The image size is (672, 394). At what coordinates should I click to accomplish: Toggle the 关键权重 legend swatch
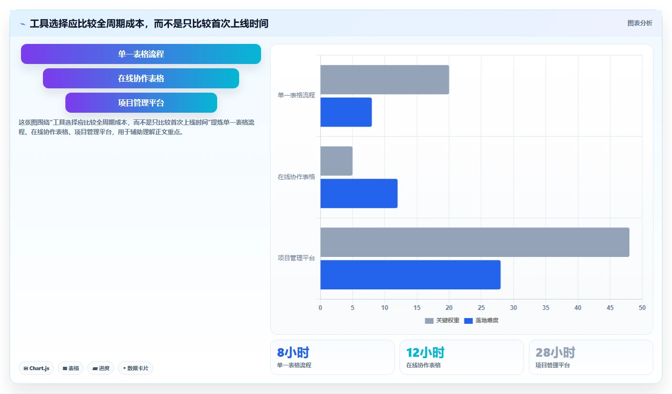(429, 320)
